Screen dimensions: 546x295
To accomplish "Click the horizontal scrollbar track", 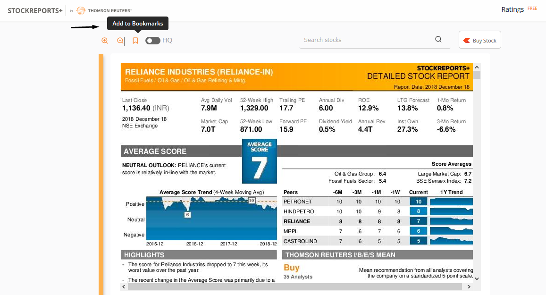I will click(x=295, y=287).
